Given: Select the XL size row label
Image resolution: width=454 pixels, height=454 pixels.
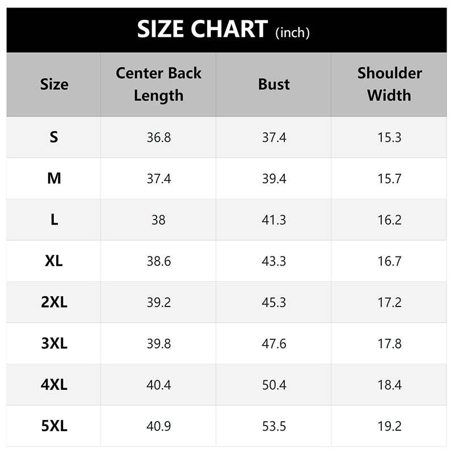Looking at the screenshot, I should pyautogui.click(x=54, y=261).
